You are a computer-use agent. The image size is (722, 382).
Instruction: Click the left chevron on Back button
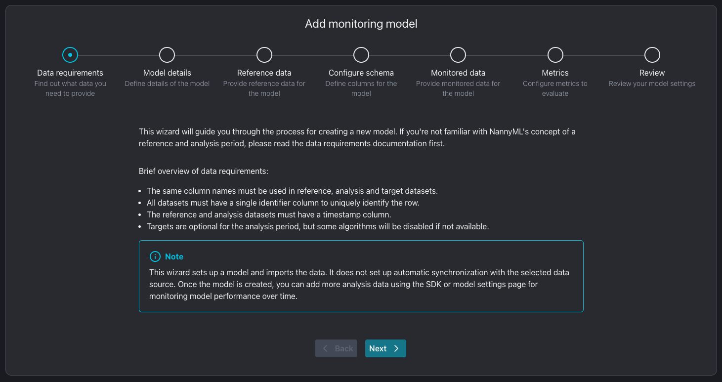click(x=325, y=348)
